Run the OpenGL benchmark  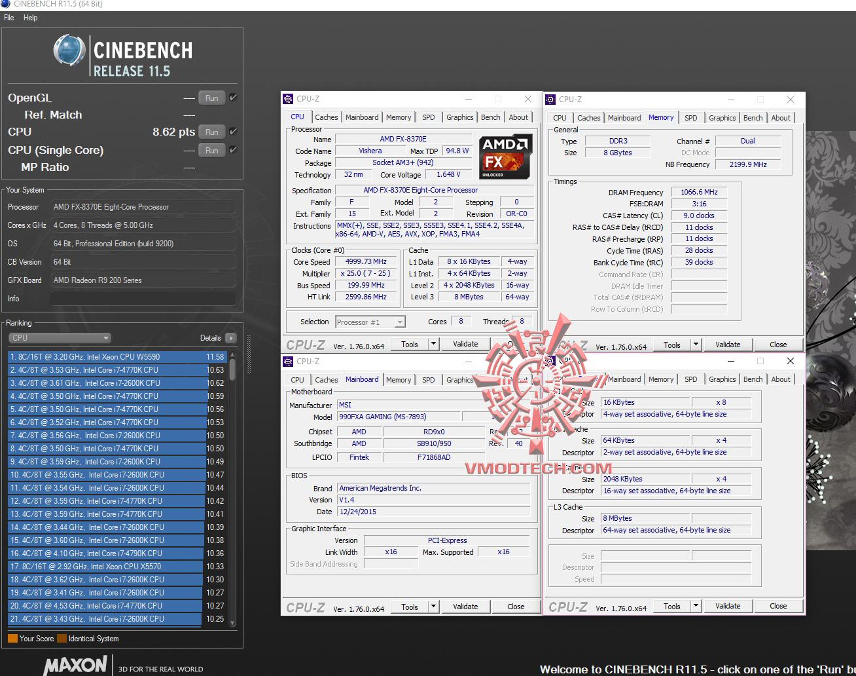[x=211, y=98]
